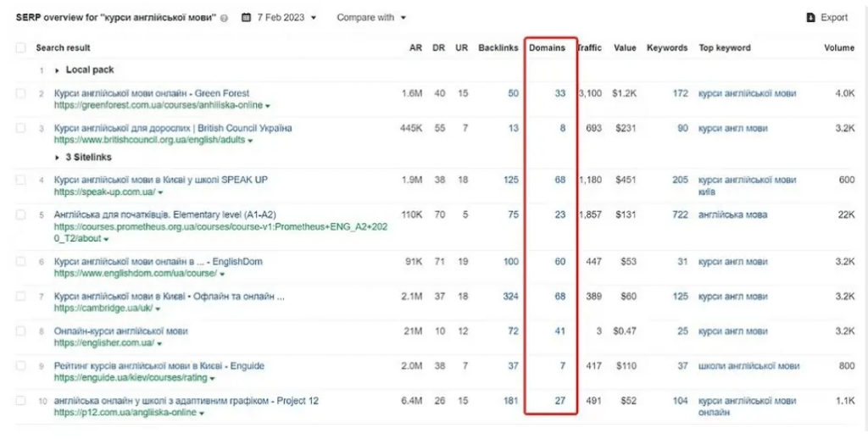
Task: Click top keyword англійська мова
Action: (733, 214)
